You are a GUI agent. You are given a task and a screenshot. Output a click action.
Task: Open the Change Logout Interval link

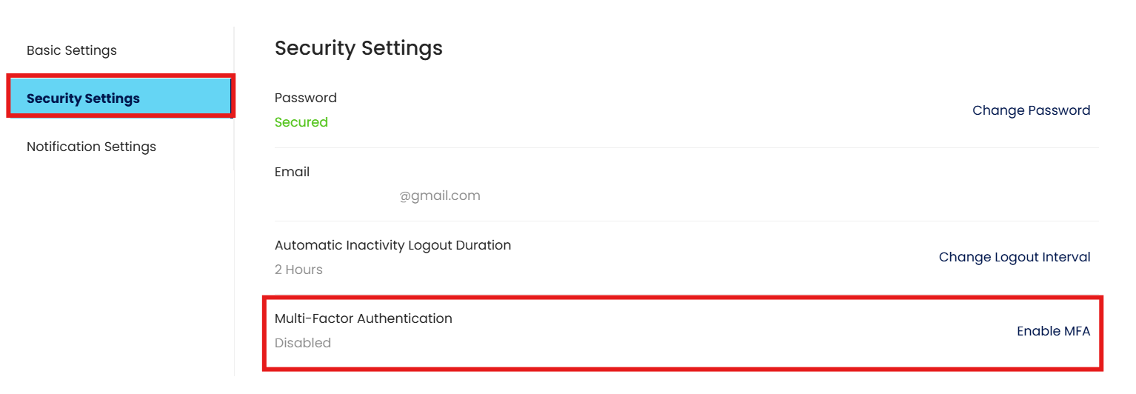tap(1014, 257)
